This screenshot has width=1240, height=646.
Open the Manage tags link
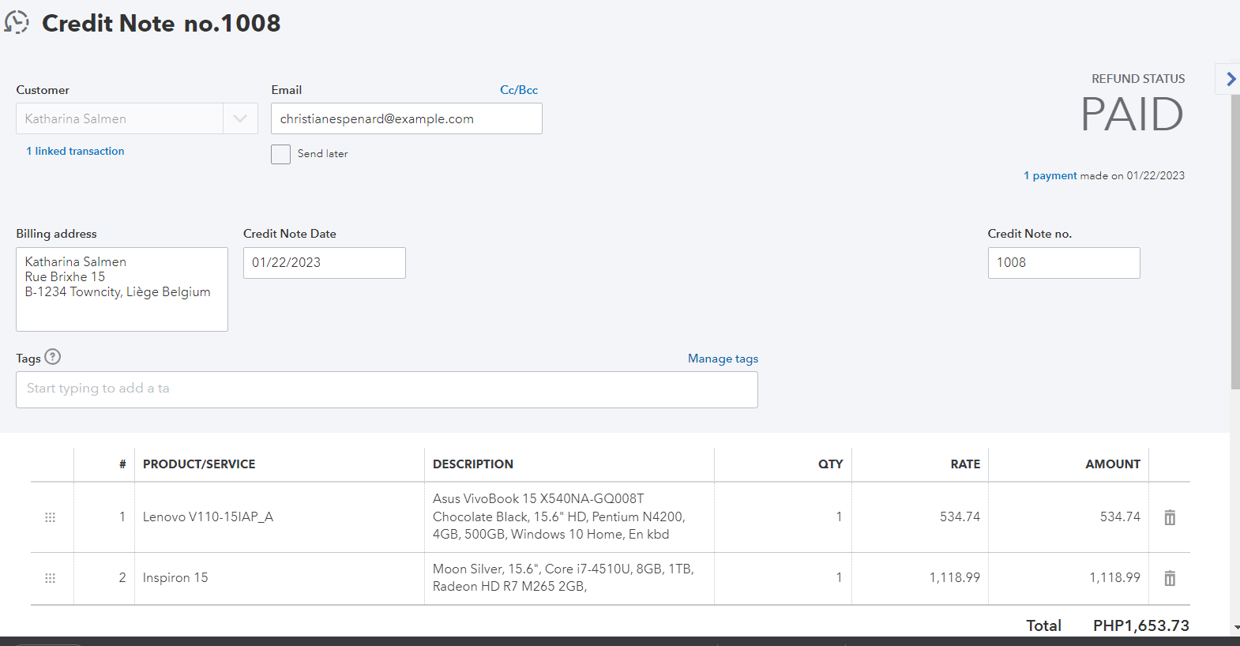point(723,359)
